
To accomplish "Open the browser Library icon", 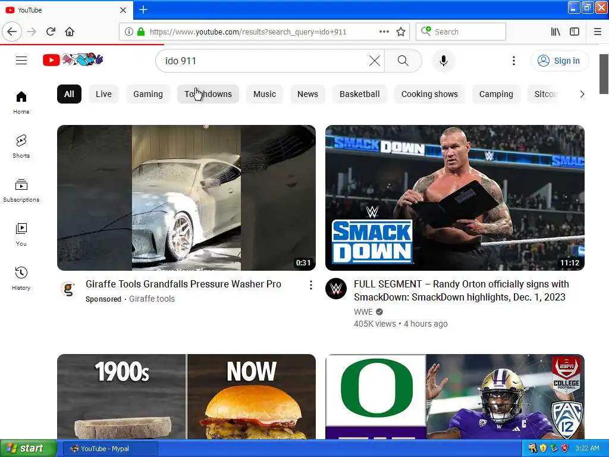I will click(555, 32).
